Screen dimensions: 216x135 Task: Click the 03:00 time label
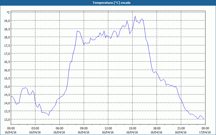(35, 129)
